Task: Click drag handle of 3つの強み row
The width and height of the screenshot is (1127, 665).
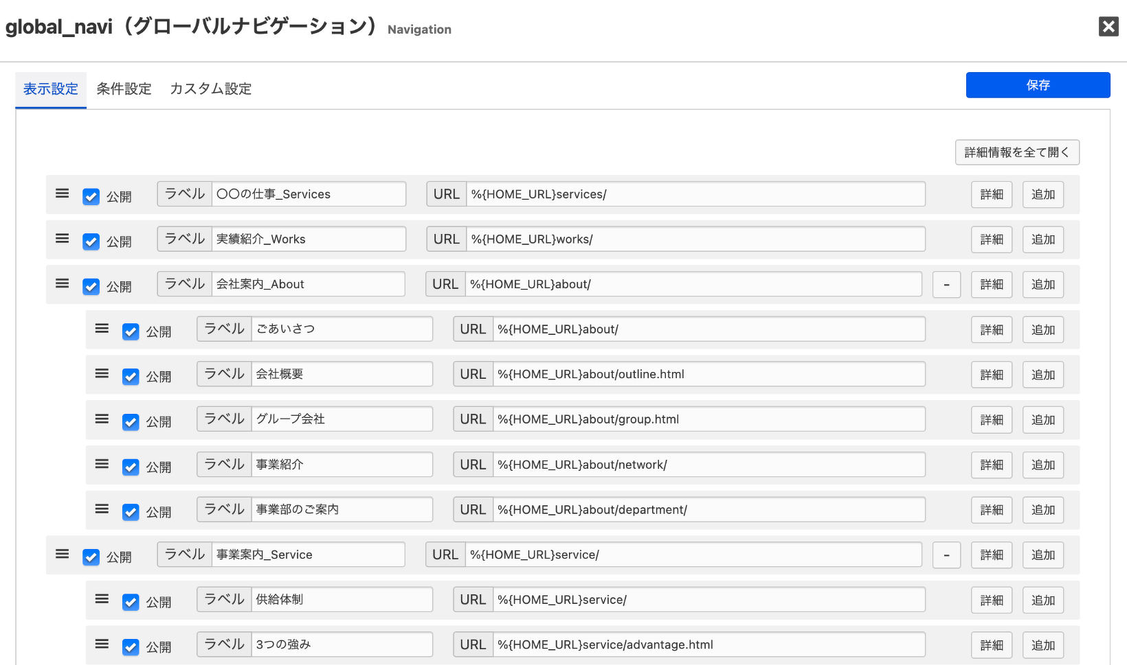Action: click(x=102, y=644)
